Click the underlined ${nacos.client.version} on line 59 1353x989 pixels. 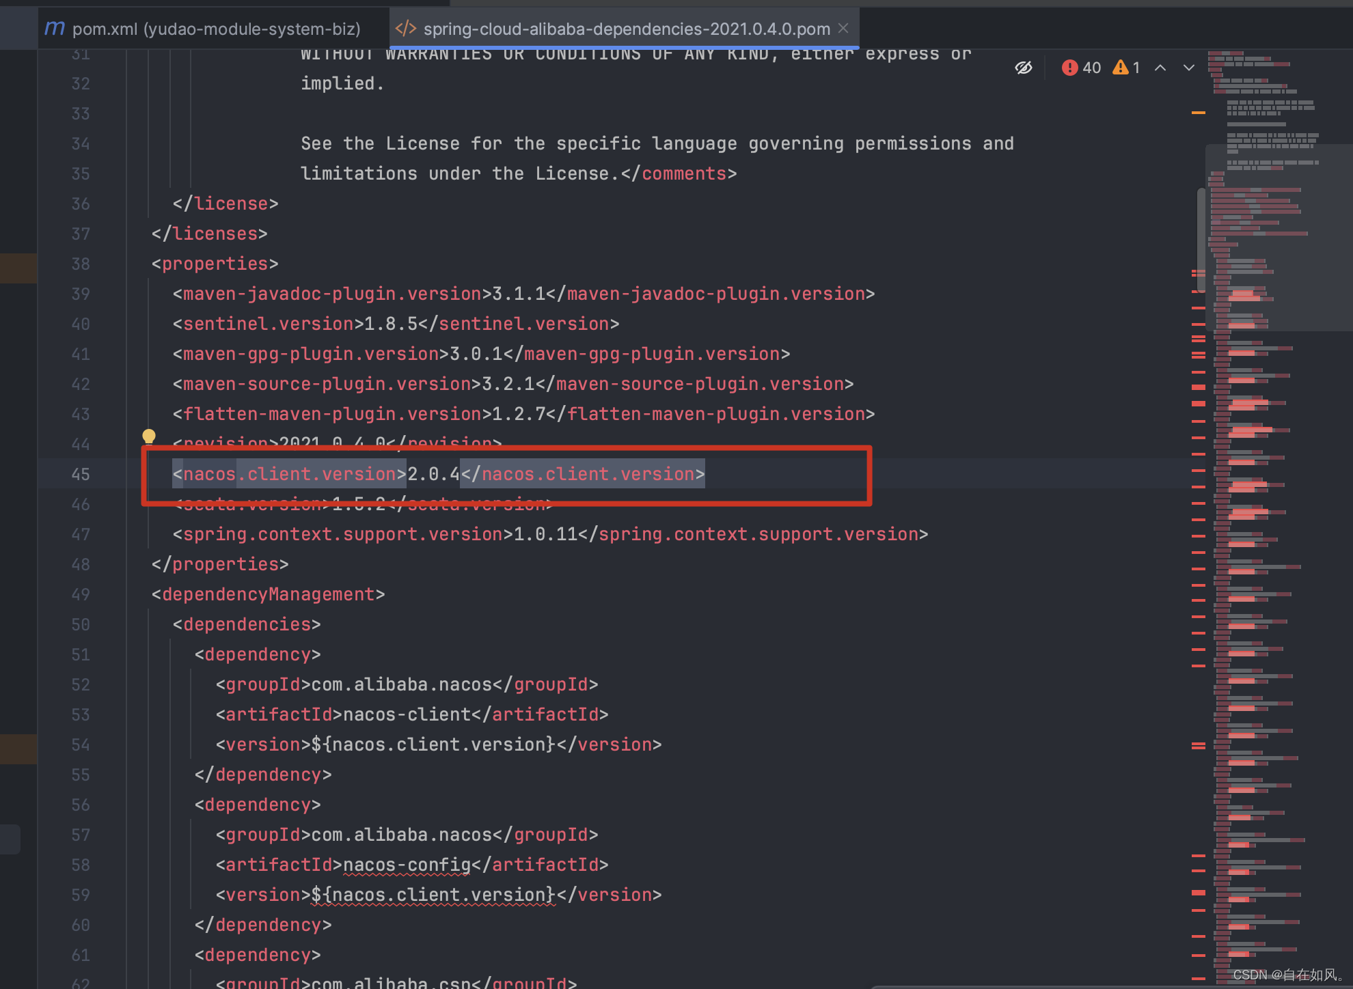coord(434,895)
